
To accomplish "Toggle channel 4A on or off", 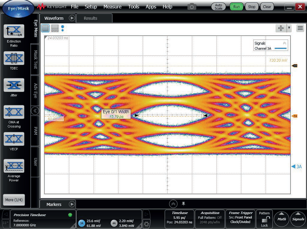I will point(114,223).
